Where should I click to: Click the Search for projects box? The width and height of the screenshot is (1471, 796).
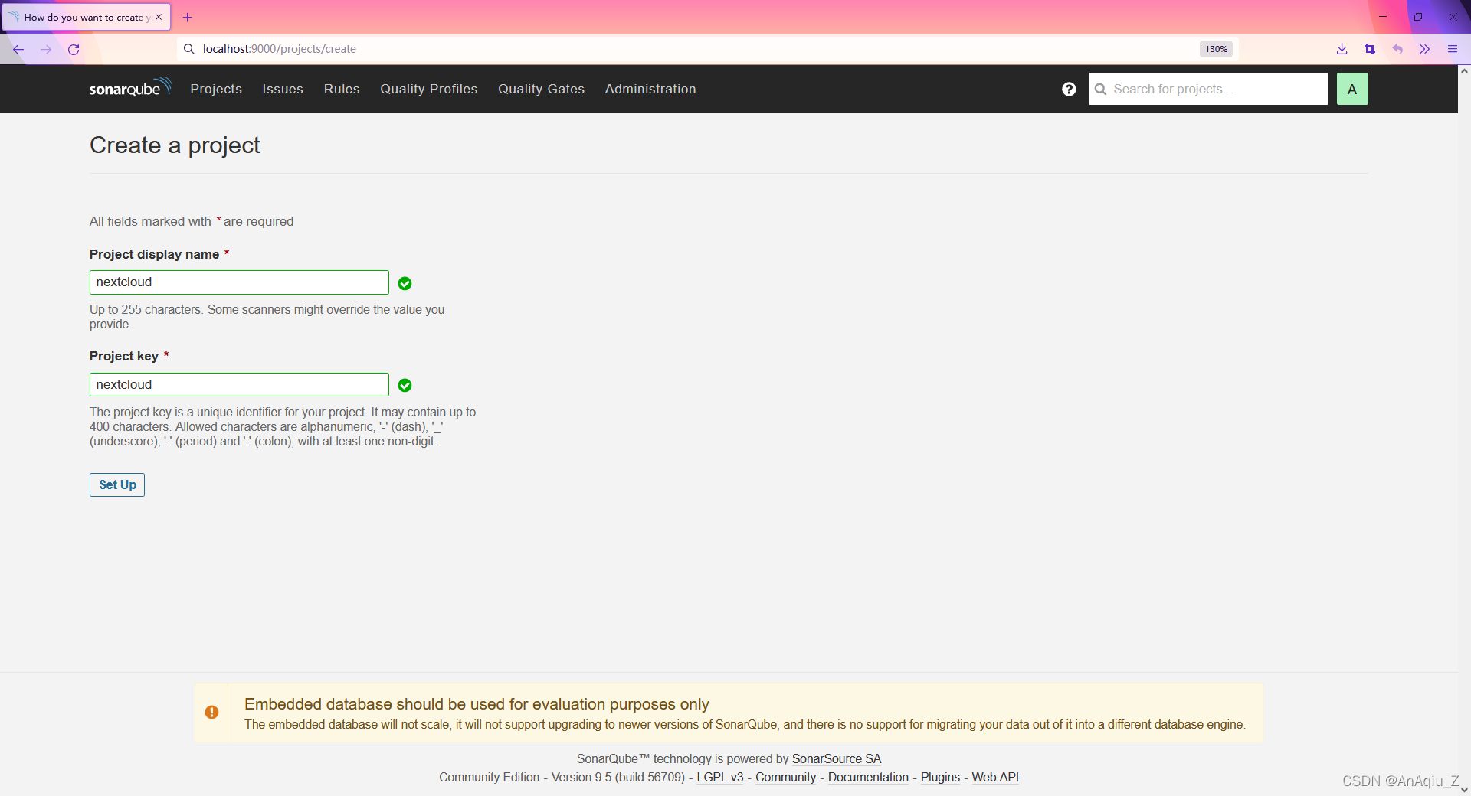1208,89
